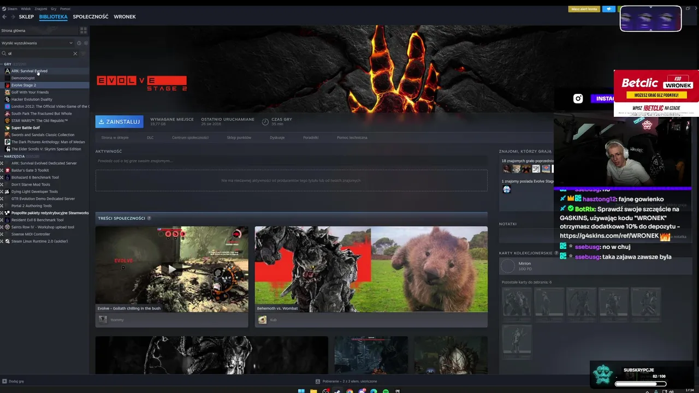This screenshot has height=393, width=699.
Task: Click the Steamworks redistributables package icon
Action: point(7,213)
